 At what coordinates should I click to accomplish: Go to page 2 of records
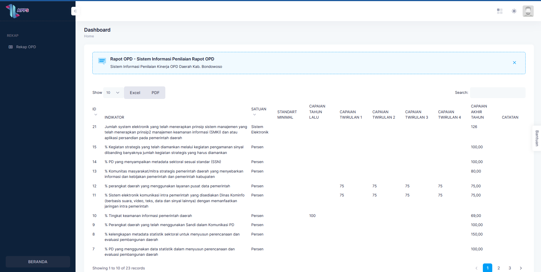(499, 268)
